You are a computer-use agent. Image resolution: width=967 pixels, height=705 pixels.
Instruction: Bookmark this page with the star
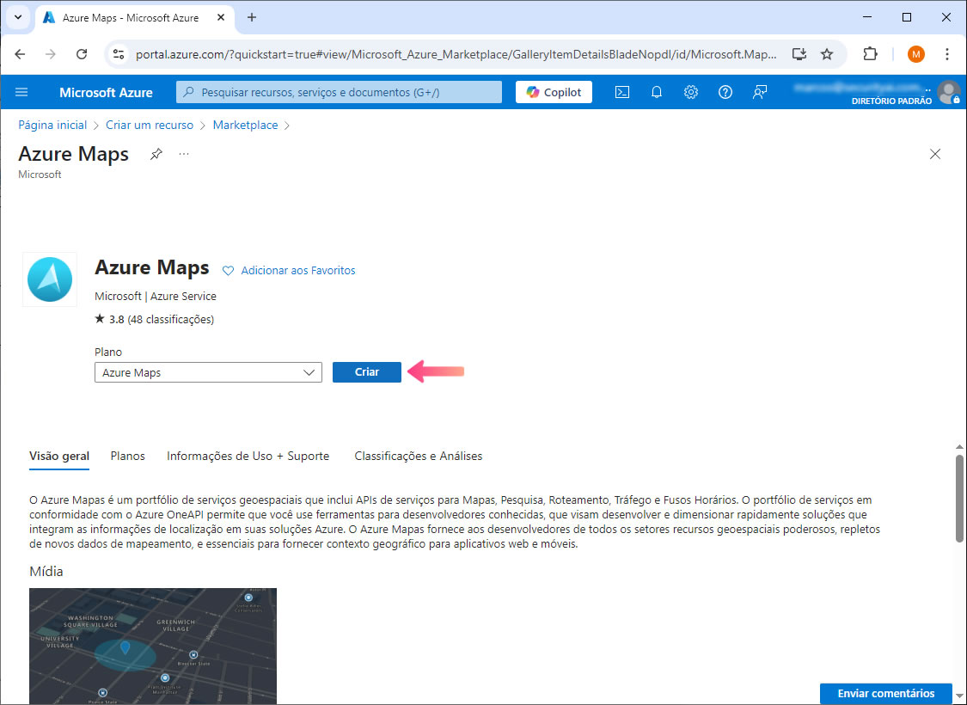pos(827,54)
